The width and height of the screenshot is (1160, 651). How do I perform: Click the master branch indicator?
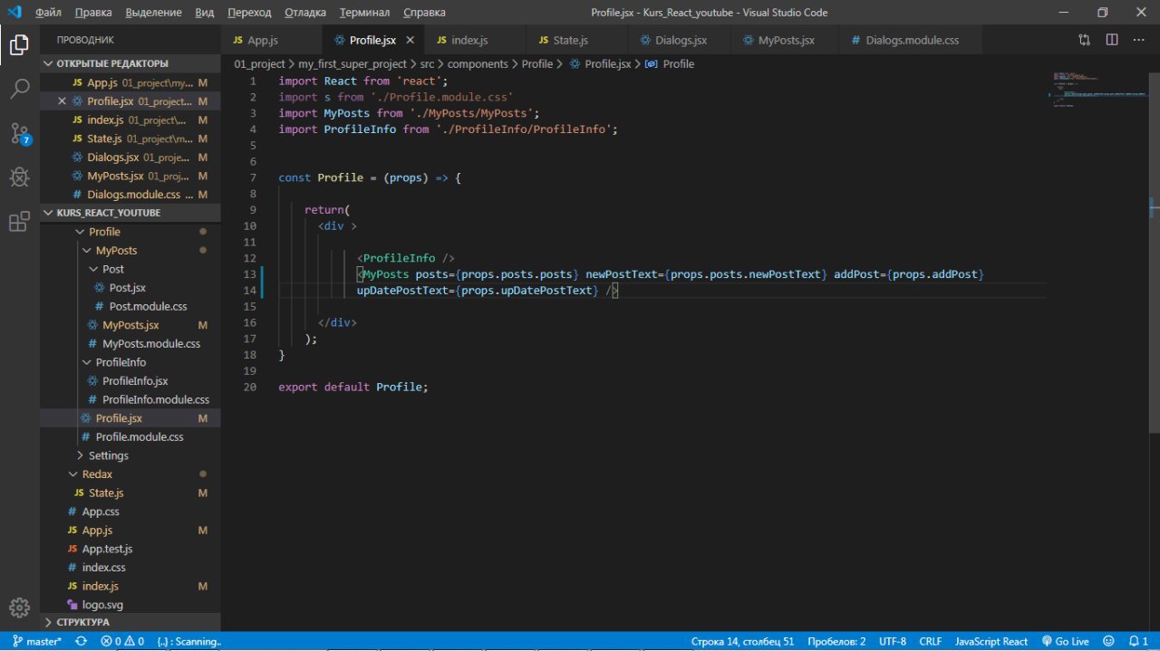[37, 641]
